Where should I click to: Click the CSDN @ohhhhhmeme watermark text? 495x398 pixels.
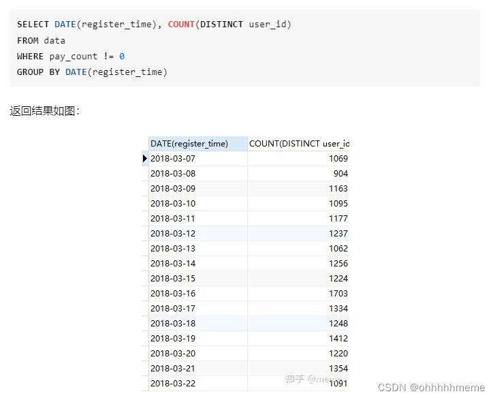430,387
